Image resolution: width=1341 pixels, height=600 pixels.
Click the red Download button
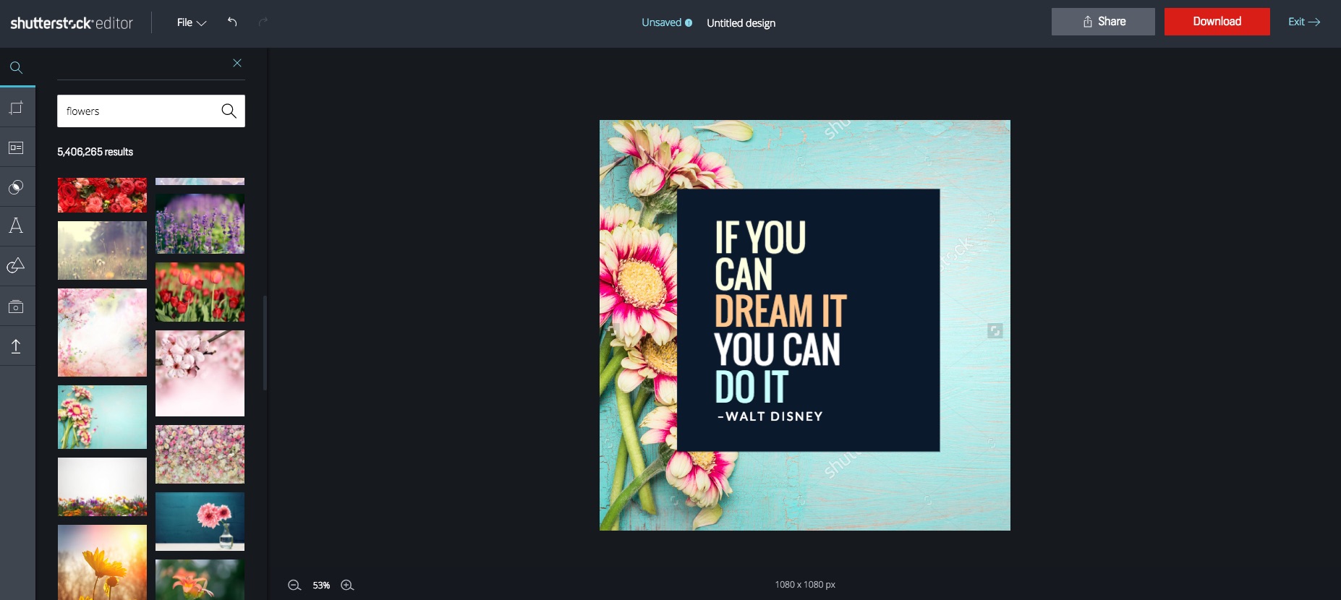1217,22
